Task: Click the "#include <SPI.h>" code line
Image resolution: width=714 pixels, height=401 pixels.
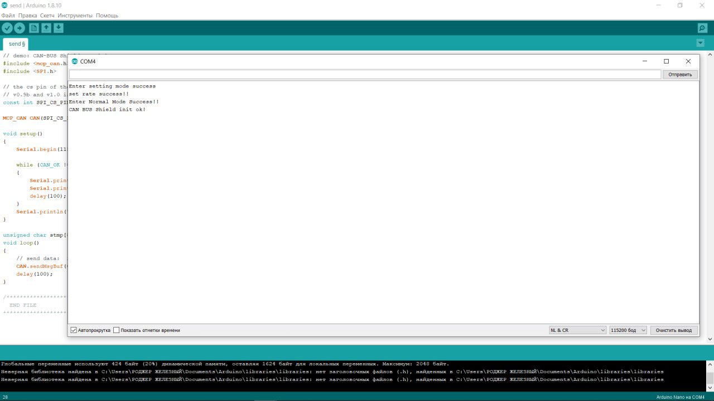Action: point(30,71)
